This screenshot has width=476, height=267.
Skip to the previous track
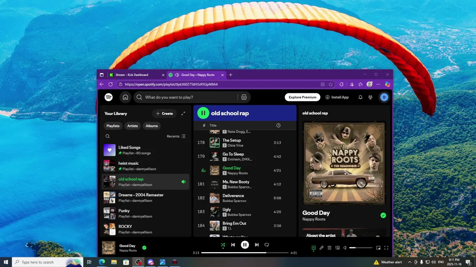pyautogui.click(x=233, y=245)
